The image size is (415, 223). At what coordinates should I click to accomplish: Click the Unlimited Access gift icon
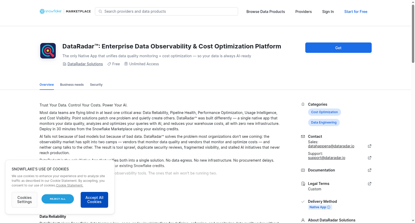[126, 64]
